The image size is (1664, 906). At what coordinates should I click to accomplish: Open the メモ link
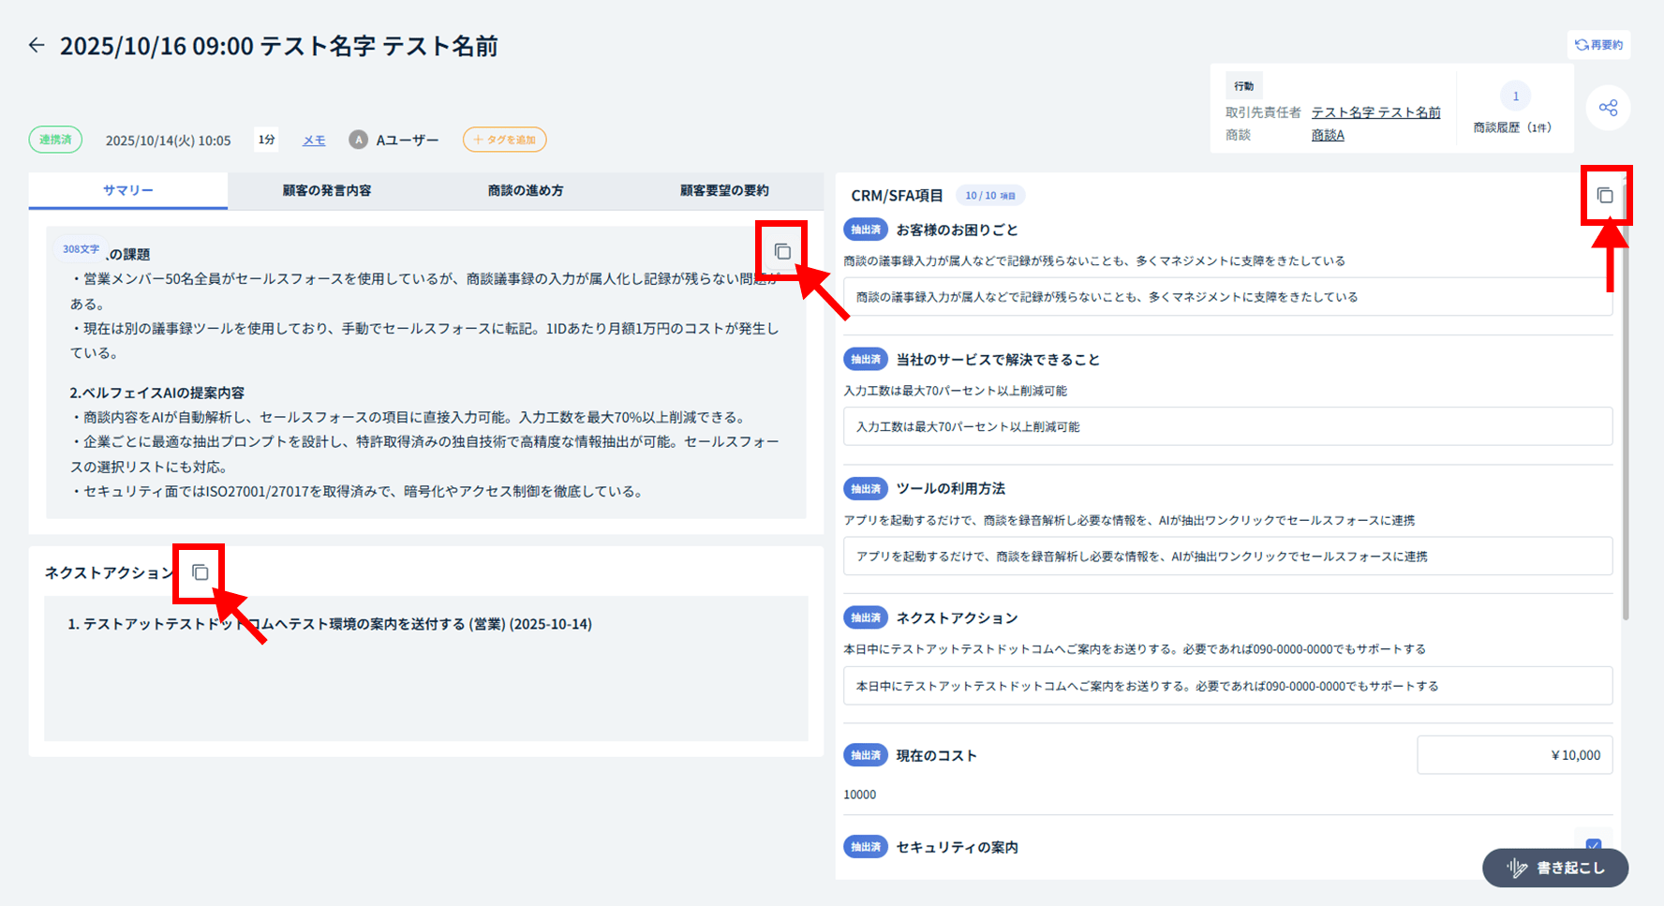[x=314, y=141]
